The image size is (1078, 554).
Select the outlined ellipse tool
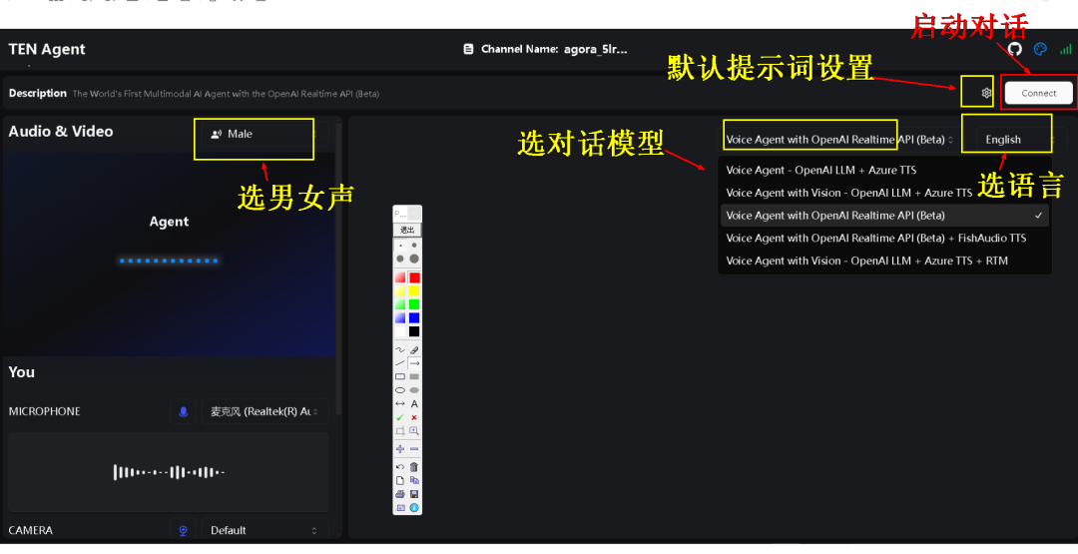(400, 389)
